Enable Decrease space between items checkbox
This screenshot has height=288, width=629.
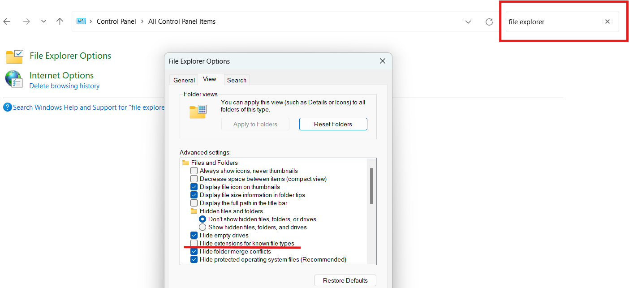click(194, 179)
